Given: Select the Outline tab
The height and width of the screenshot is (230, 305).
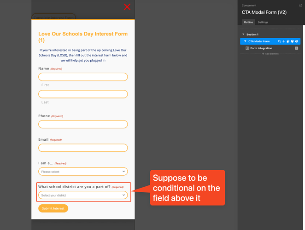Looking at the screenshot, I should tap(248, 22).
